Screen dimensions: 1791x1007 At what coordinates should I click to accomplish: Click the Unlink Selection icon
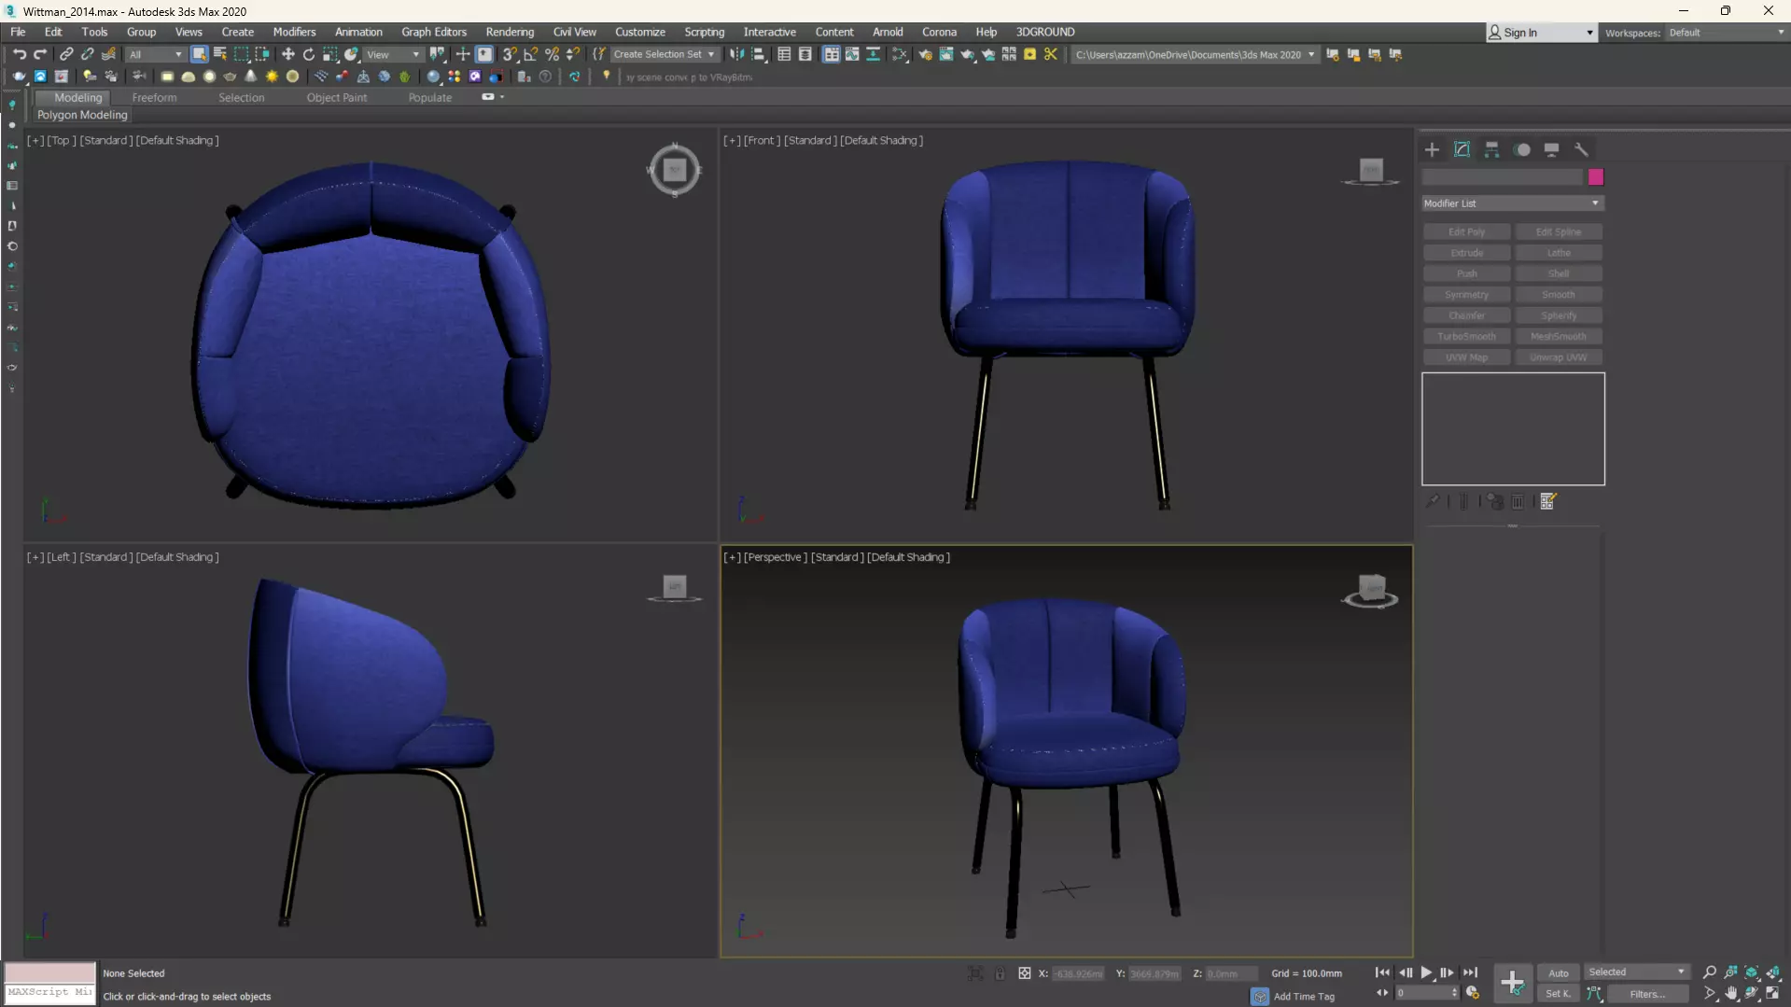87,54
